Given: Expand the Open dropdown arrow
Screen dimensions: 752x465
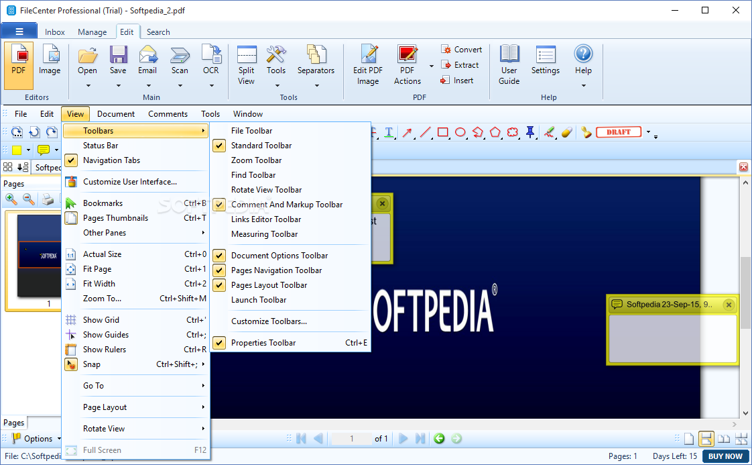Looking at the screenshot, I should coord(88,85).
